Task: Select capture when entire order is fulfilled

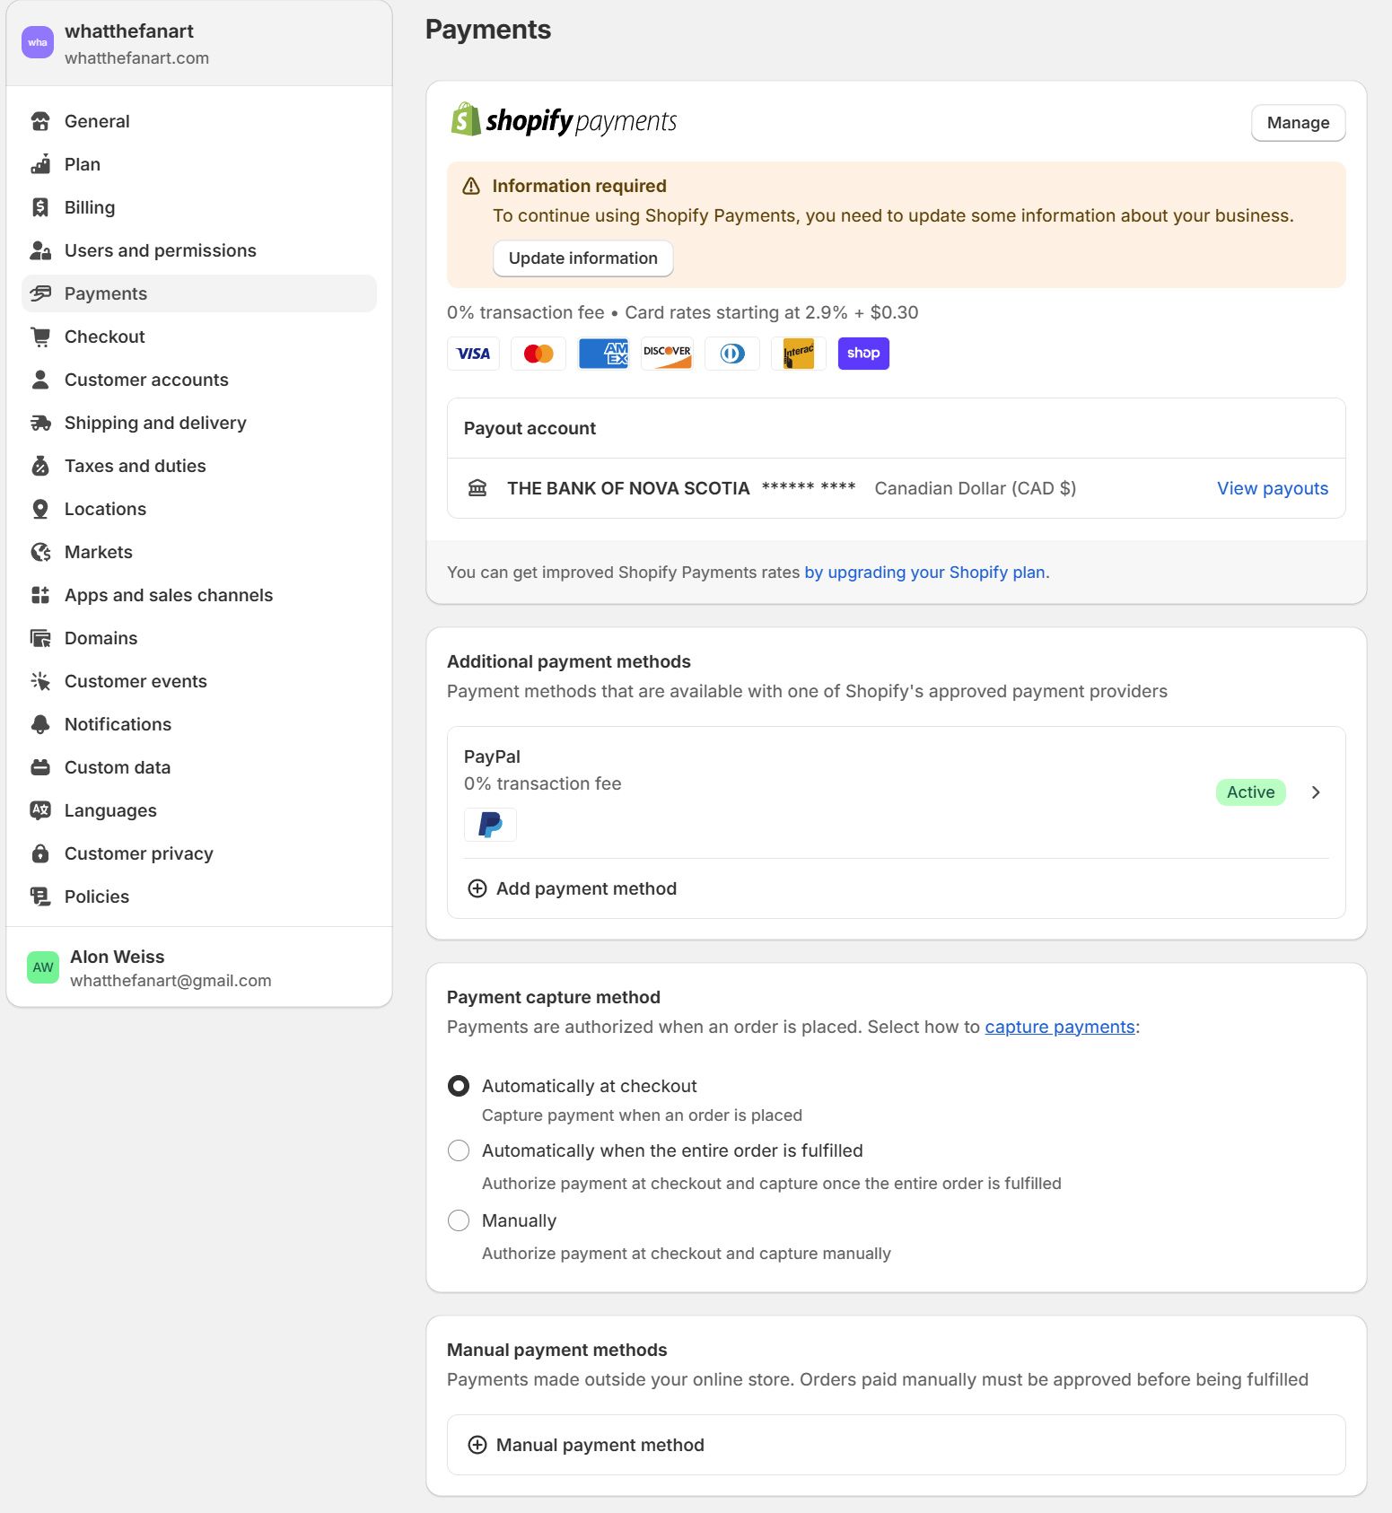Action: [459, 1150]
